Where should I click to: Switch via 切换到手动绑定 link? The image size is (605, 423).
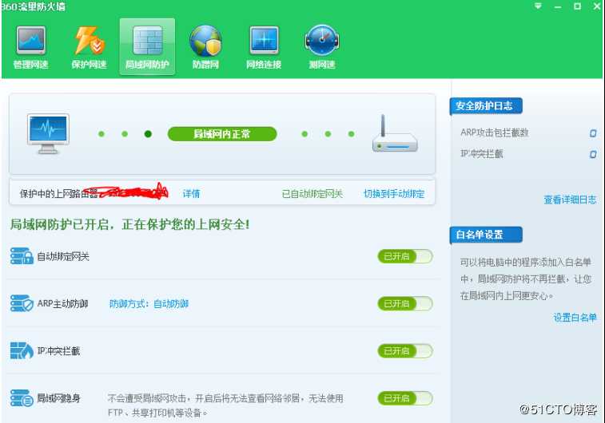(x=394, y=193)
